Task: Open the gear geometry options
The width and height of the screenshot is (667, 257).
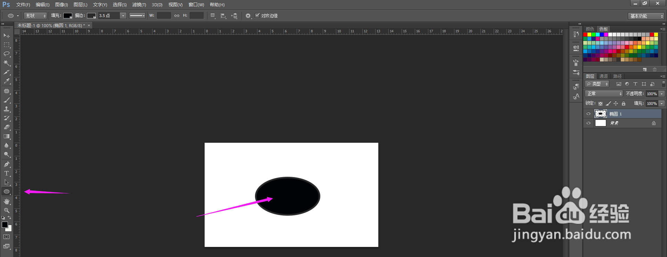Action: pyautogui.click(x=248, y=16)
